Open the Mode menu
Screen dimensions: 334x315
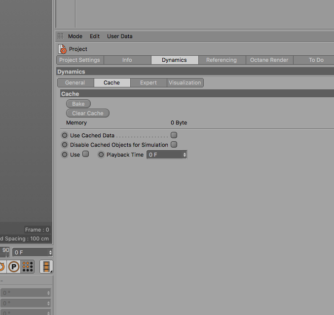tap(75, 36)
